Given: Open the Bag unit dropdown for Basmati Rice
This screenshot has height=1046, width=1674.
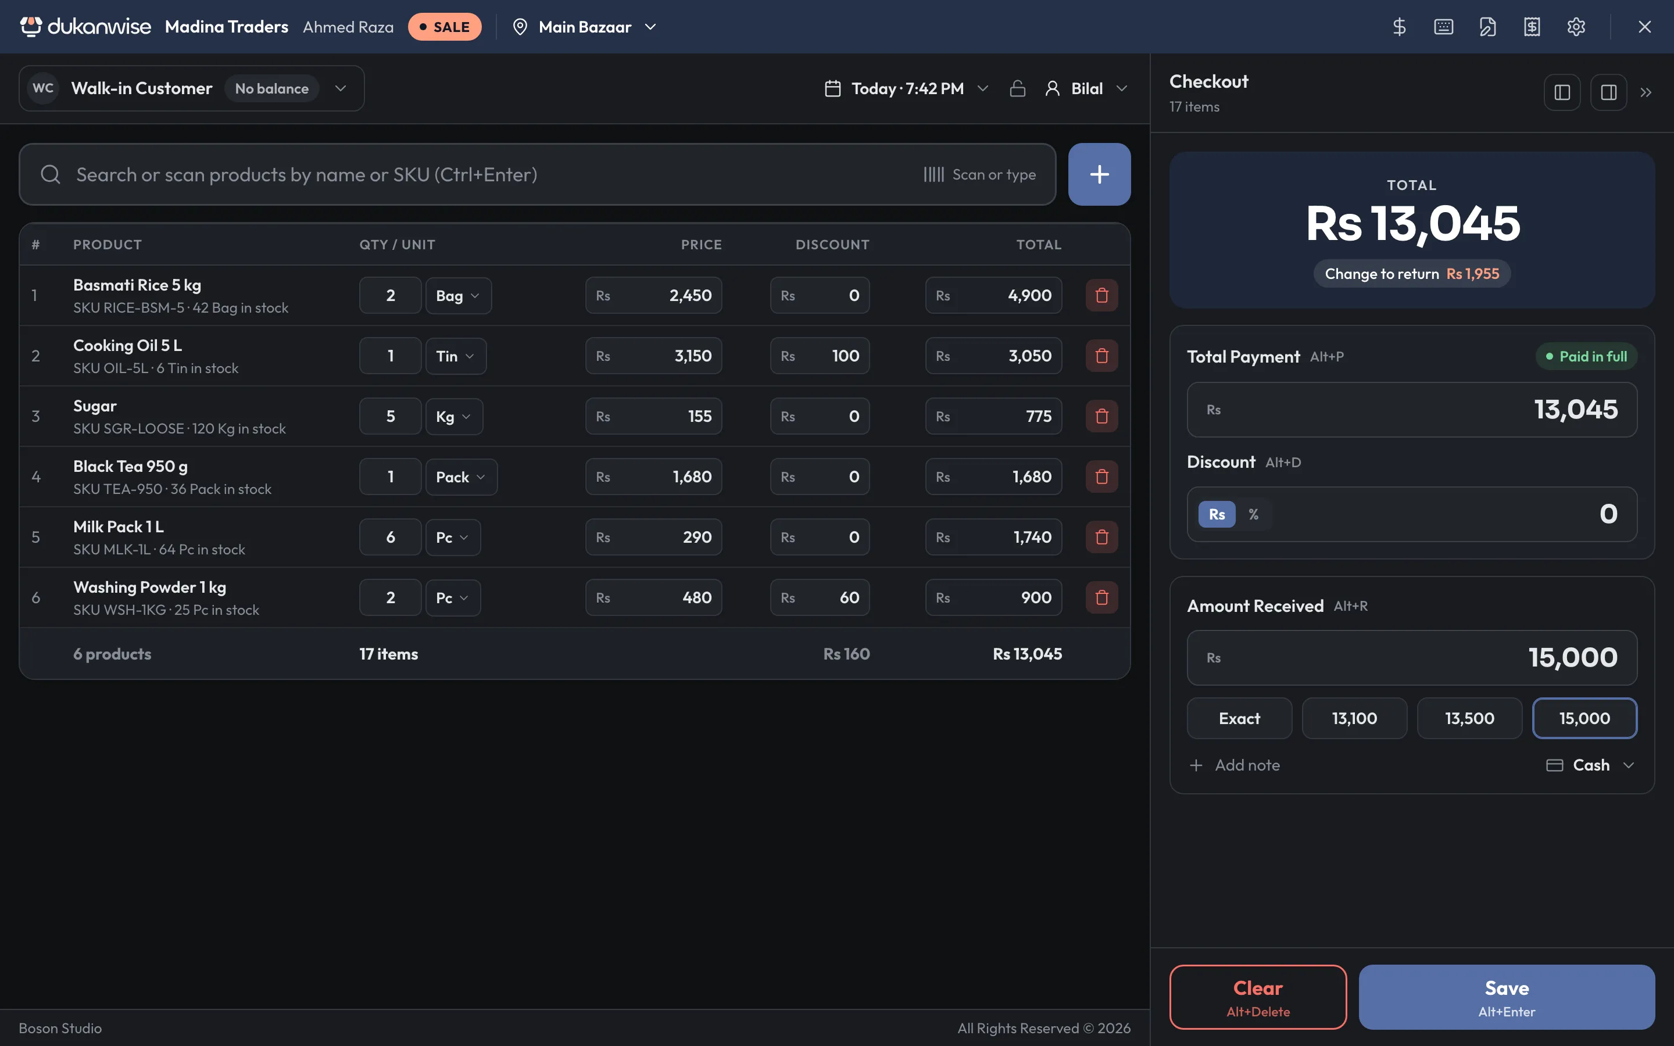Looking at the screenshot, I should (x=458, y=295).
